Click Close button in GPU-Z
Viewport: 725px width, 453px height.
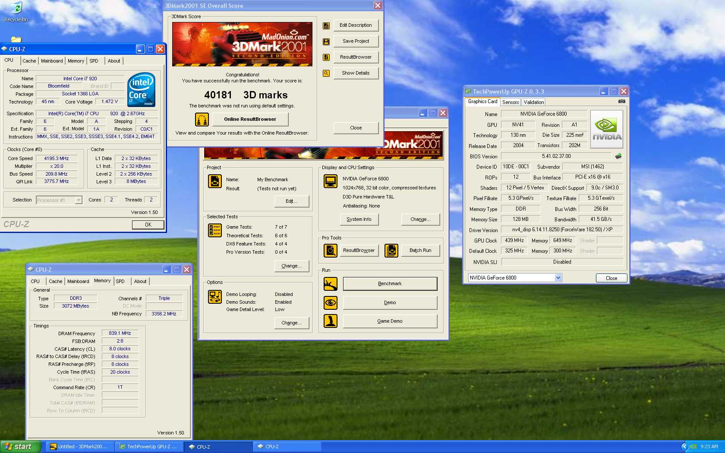611,278
